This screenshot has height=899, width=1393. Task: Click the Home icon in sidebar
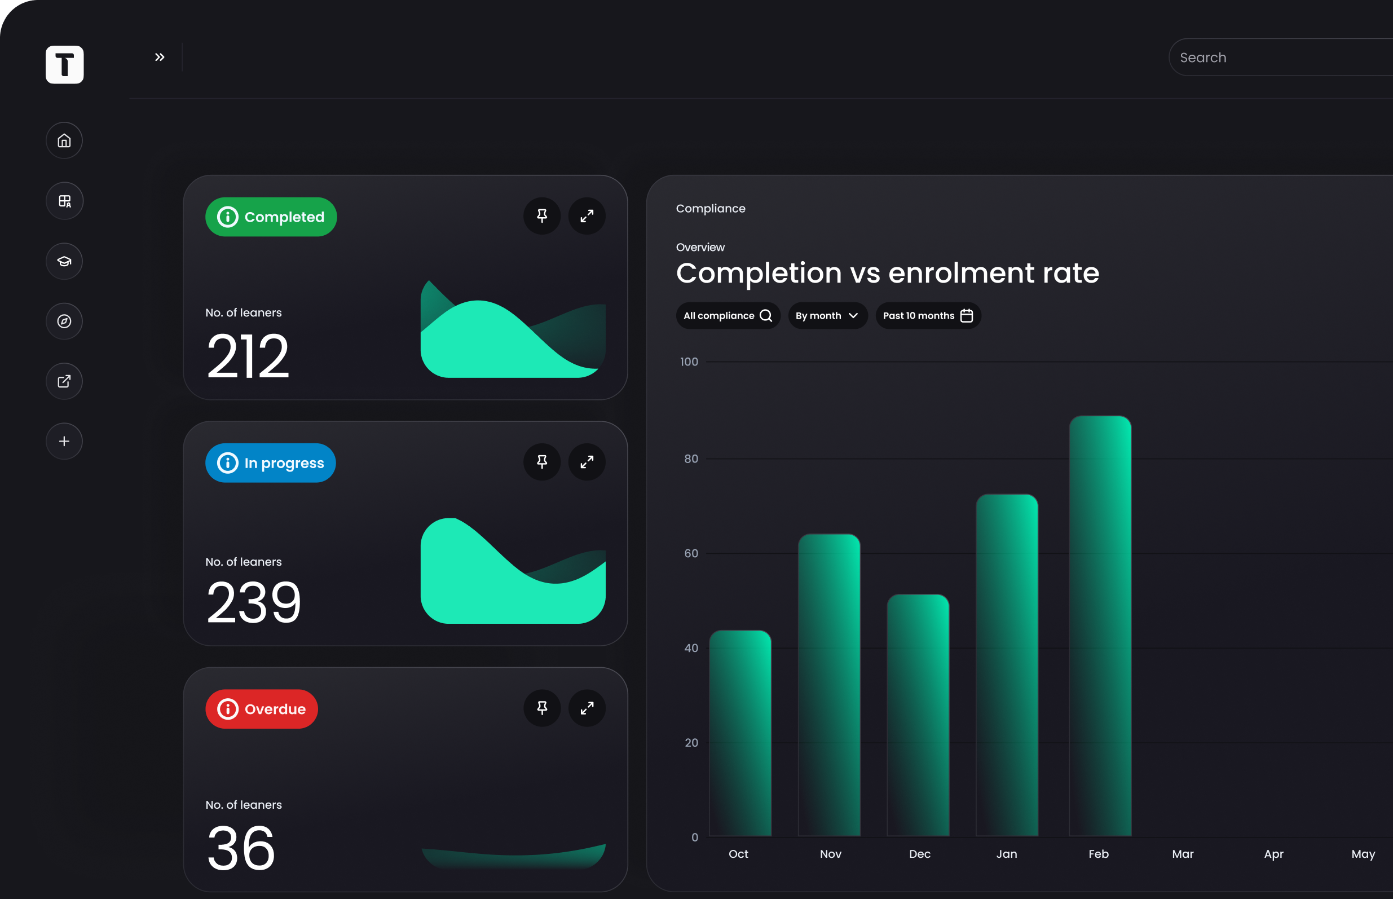click(64, 140)
